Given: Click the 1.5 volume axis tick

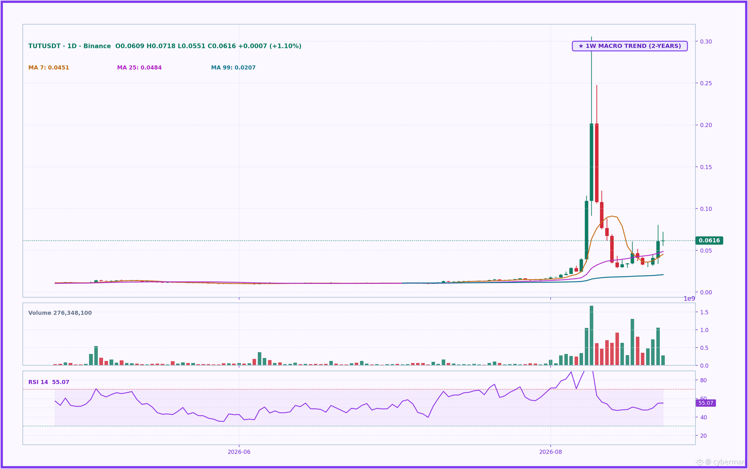Looking at the screenshot, I should 704,312.
